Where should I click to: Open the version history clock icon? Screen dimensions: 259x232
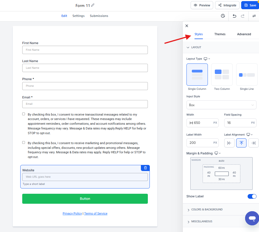click(x=223, y=16)
